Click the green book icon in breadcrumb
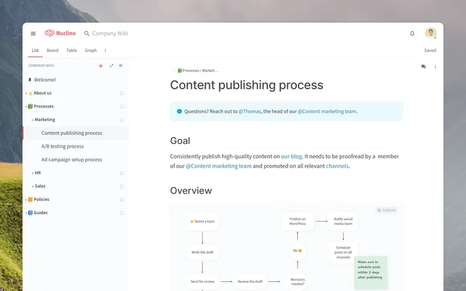 click(x=180, y=71)
